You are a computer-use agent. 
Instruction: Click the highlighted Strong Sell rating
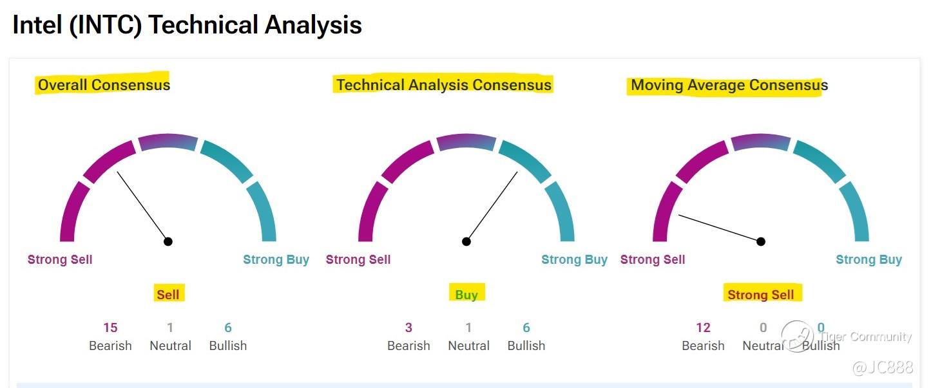click(x=761, y=295)
